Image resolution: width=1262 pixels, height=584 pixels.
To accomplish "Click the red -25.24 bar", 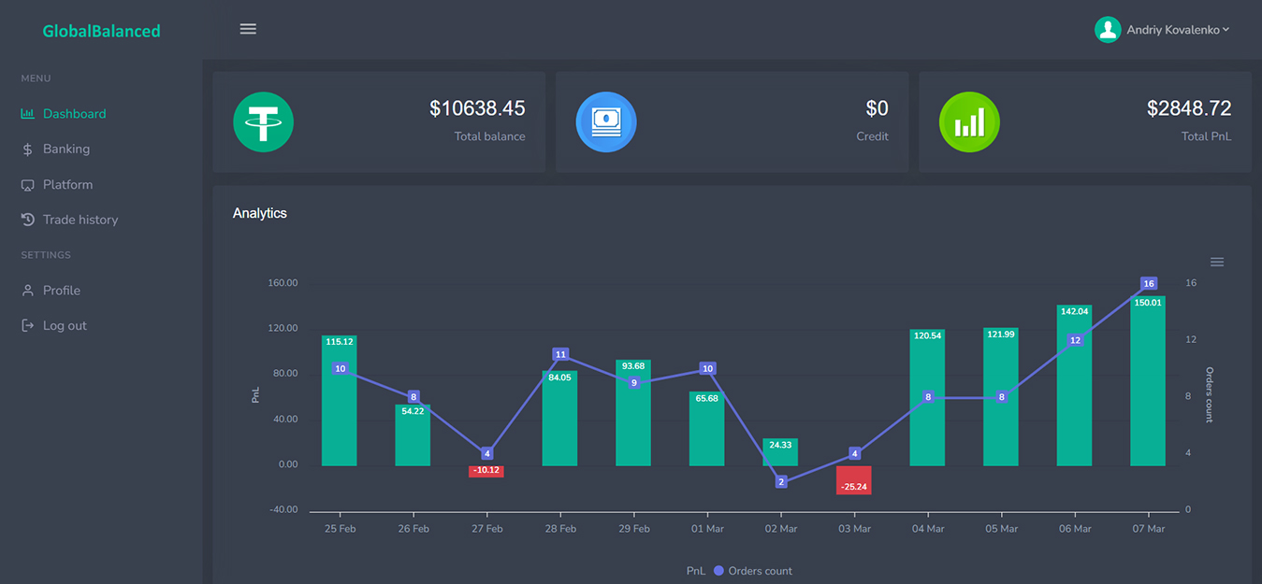I will coord(853,479).
